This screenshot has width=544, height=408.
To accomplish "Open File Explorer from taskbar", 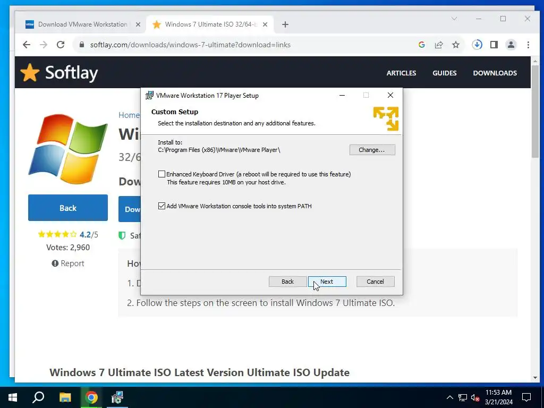I will point(65,397).
